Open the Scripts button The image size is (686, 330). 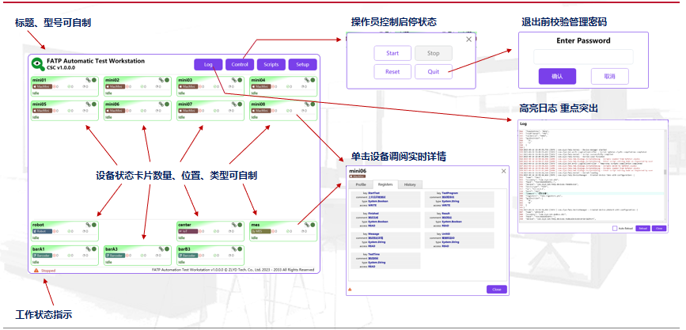(x=271, y=64)
